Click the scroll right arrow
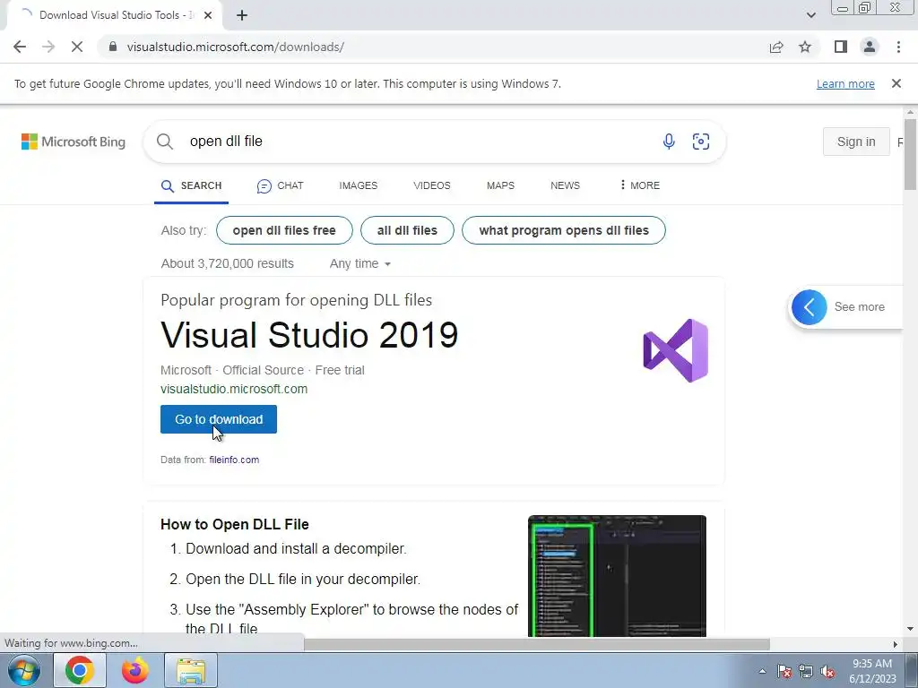Viewport: 918px width, 688px height. coord(896,644)
